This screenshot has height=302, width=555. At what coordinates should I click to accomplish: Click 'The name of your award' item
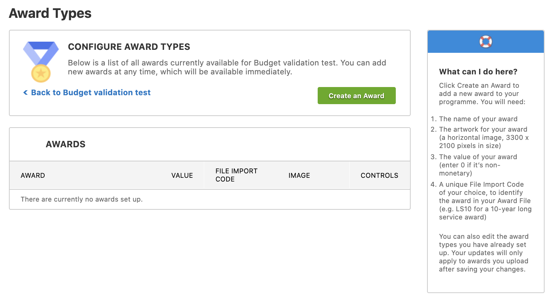[x=478, y=119]
